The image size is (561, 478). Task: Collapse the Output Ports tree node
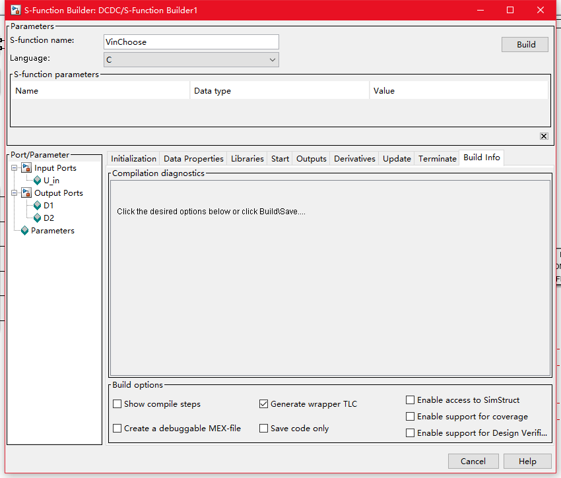[15, 193]
